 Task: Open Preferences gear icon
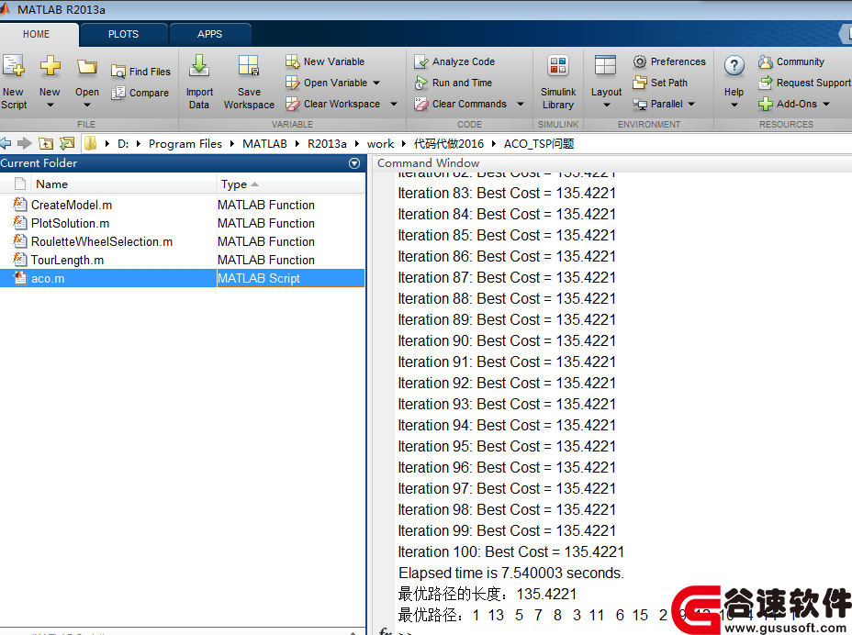pyautogui.click(x=640, y=61)
